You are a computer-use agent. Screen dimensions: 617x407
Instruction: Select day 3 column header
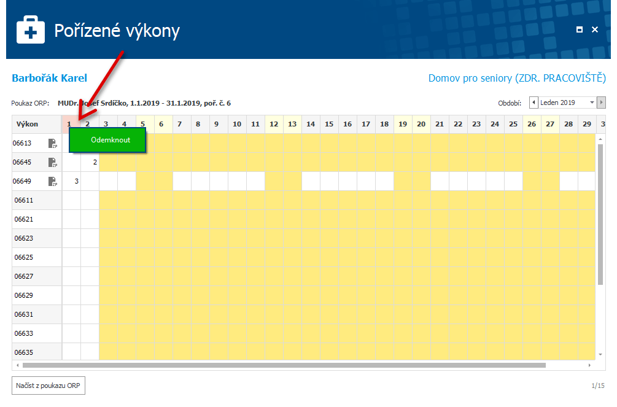108,124
